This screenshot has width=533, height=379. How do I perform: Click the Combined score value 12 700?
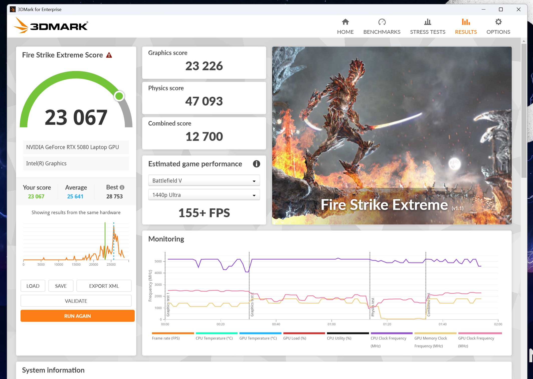[204, 137]
